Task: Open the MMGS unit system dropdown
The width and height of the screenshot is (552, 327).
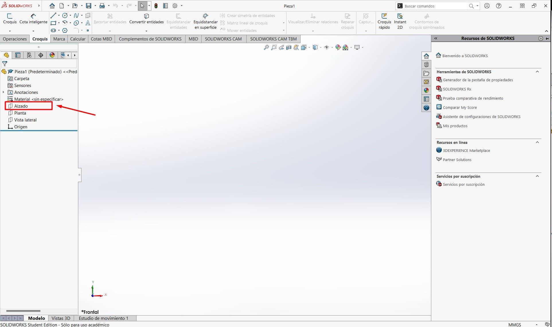Action: [x=537, y=325]
